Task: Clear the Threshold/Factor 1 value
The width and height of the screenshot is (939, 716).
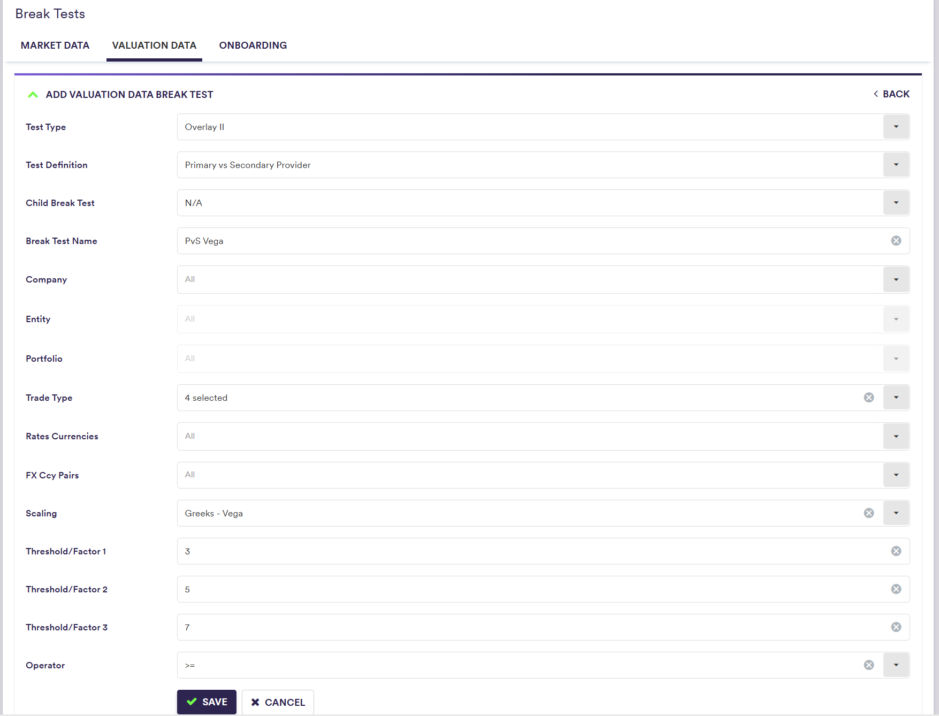Action: (x=896, y=551)
